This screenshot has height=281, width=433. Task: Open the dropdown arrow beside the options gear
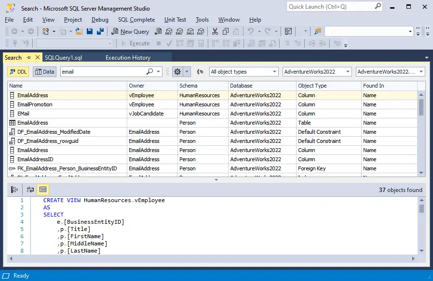[x=187, y=72]
